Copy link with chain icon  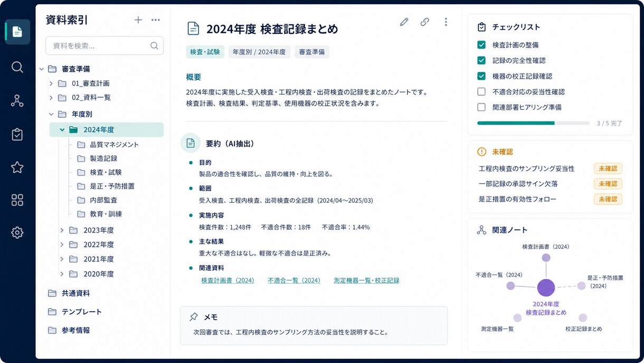click(425, 22)
